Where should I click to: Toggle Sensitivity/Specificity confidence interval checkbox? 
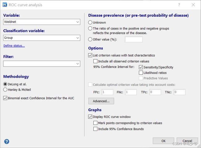141,67
